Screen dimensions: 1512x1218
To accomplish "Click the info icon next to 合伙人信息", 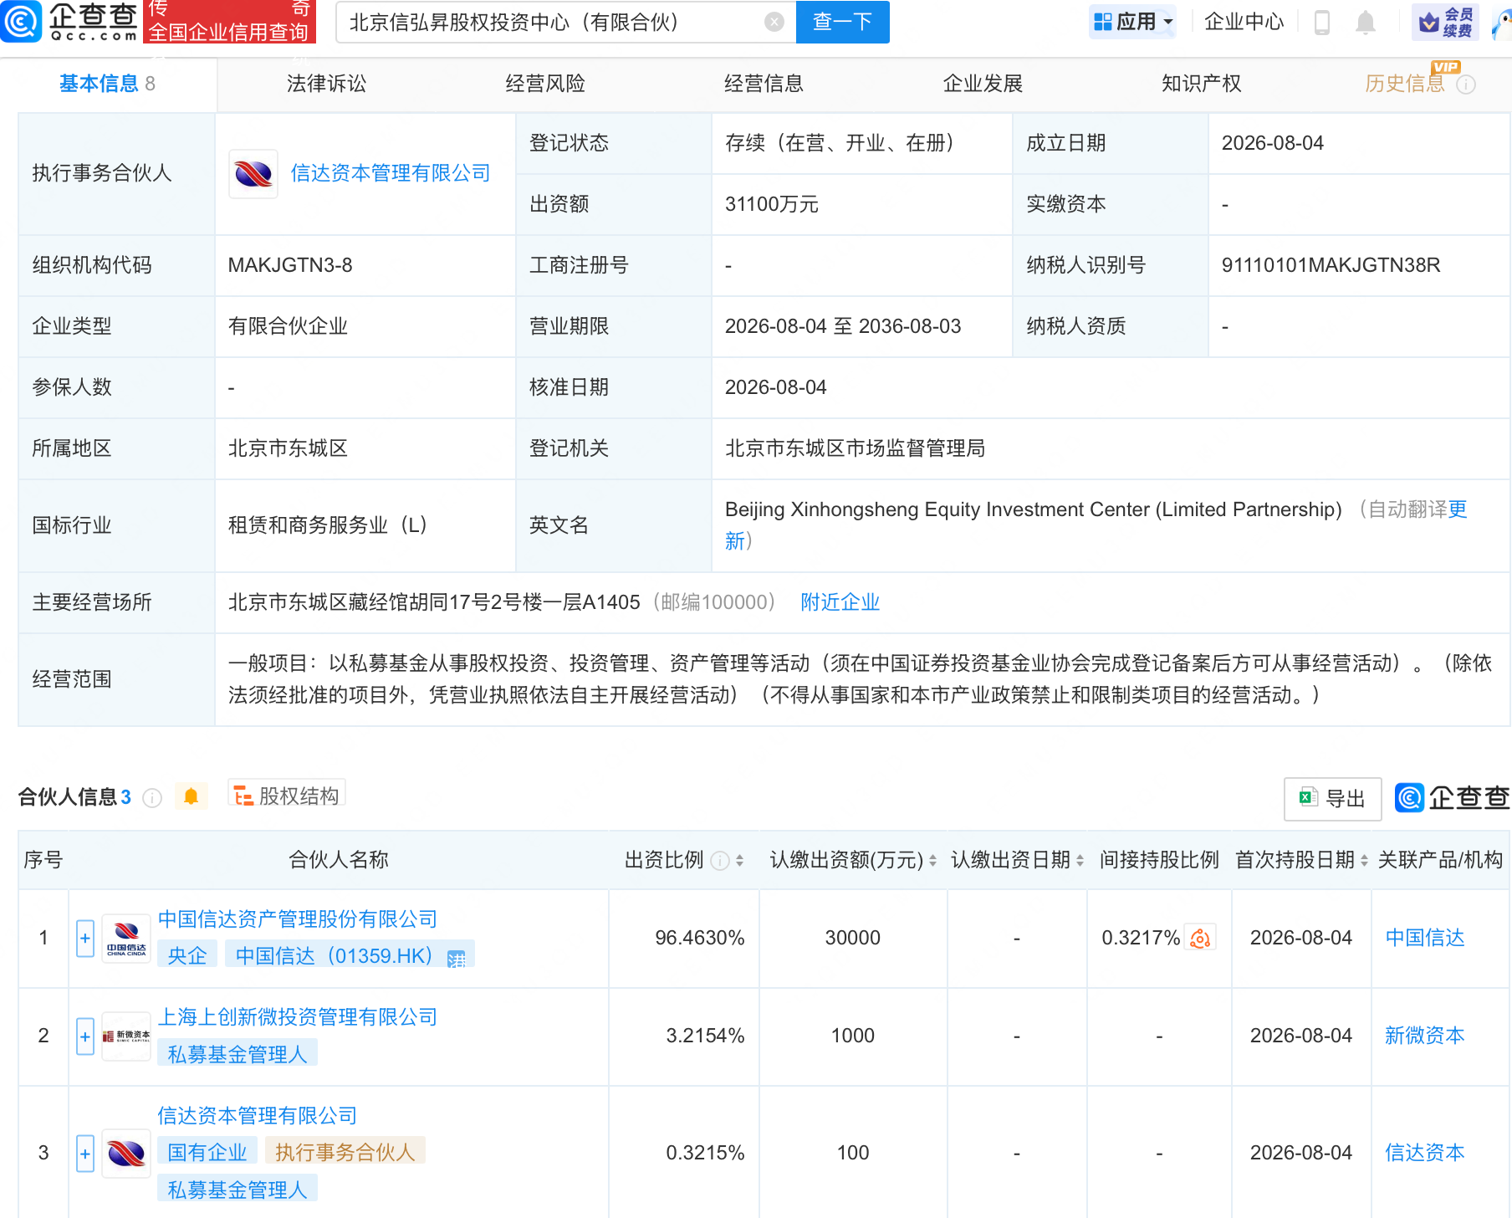I will [x=152, y=798].
